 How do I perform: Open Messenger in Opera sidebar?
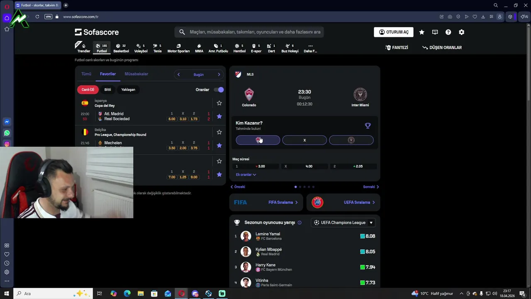7,122
